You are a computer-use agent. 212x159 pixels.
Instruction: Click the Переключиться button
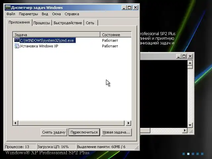[x=84, y=132]
